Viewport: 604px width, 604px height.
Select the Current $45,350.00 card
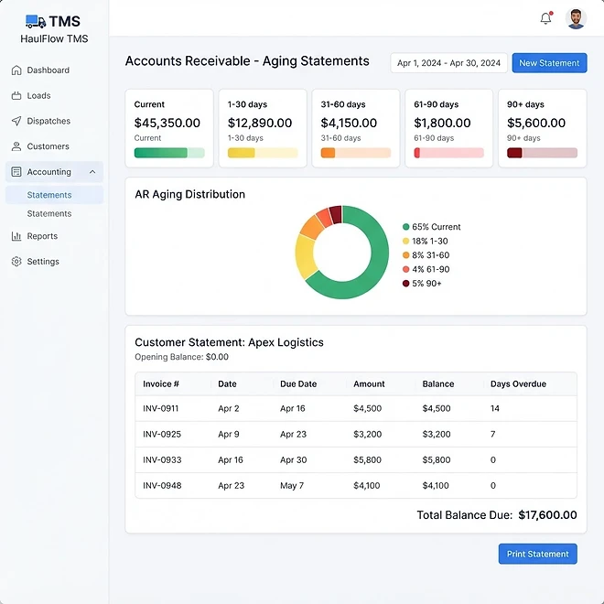point(169,128)
